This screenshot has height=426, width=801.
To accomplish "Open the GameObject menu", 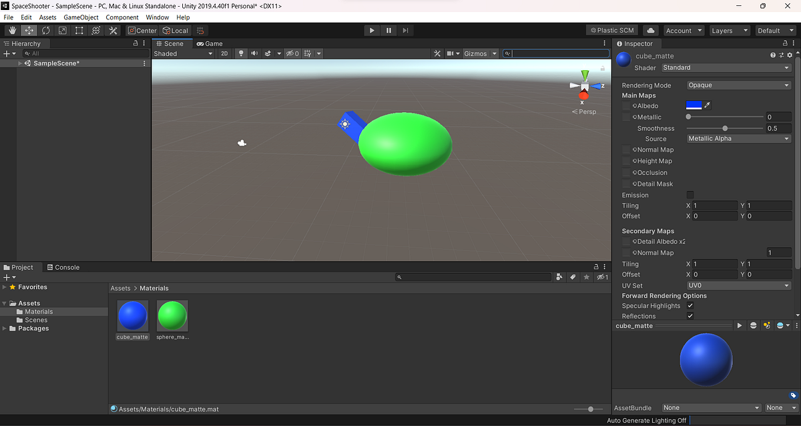I will coord(81,17).
